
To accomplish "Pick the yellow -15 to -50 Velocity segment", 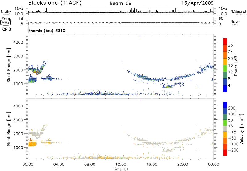I will (x=225, y=135).
